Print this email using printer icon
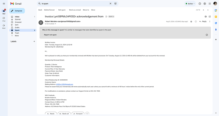 206,17
